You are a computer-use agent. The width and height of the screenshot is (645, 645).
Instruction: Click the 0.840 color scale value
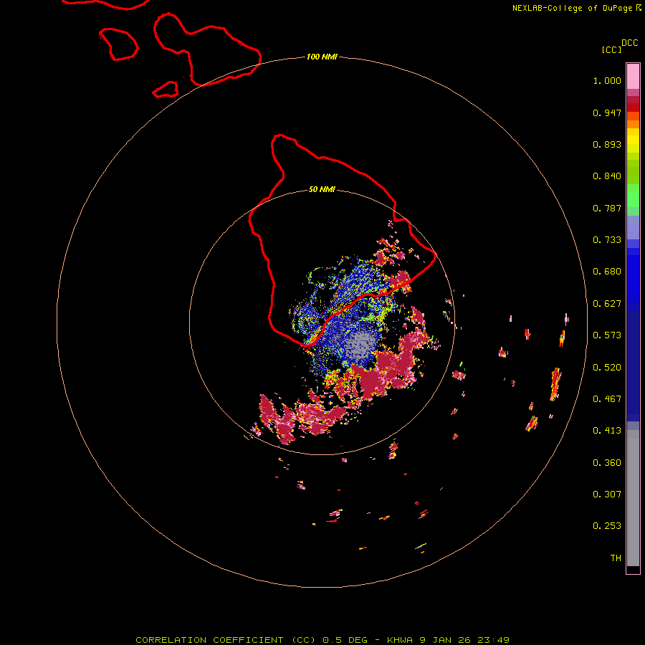pyautogui.click(x=607, y=176)
